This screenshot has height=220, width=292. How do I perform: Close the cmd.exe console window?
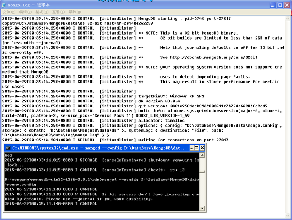[202, 148]
